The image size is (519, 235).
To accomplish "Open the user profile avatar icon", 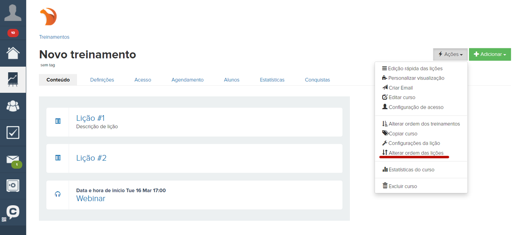I will (x=13, y=12).
